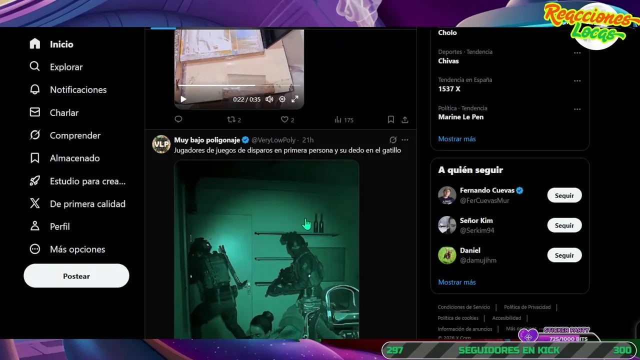Viewport: 640px width, 360px height.
Task: Click the Explorar magnifier icon
Action: (34, 66)
